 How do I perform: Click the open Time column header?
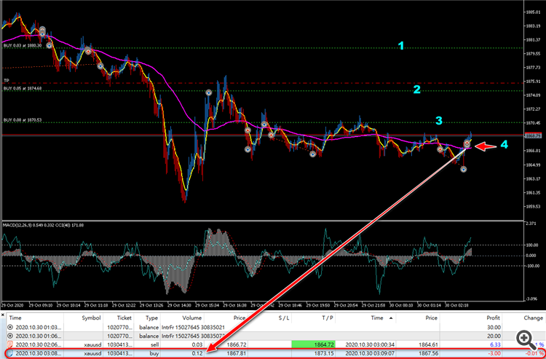pyautogui.click(x=15, y=318)
